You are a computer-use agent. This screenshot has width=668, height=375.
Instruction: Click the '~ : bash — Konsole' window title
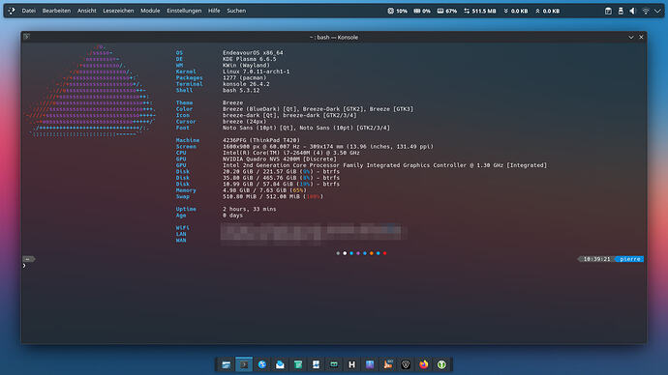[x=334, y=38]
